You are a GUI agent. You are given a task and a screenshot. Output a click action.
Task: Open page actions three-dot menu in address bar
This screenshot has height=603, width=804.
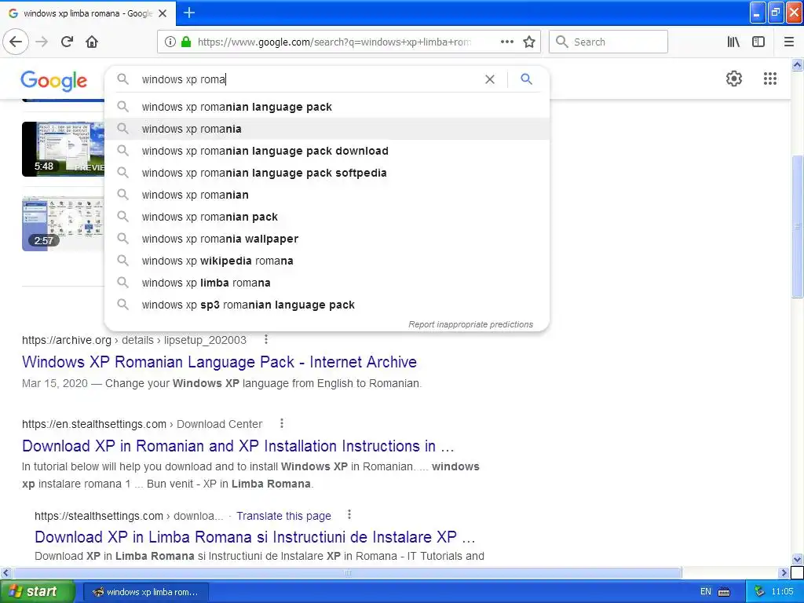[x=506, y=42]
